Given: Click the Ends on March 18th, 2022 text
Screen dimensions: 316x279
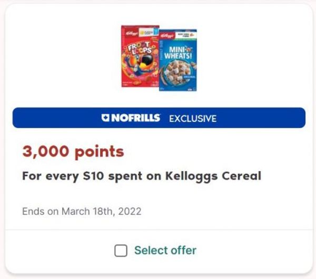Looking at the screenshot, I should [x=82, y=211].
